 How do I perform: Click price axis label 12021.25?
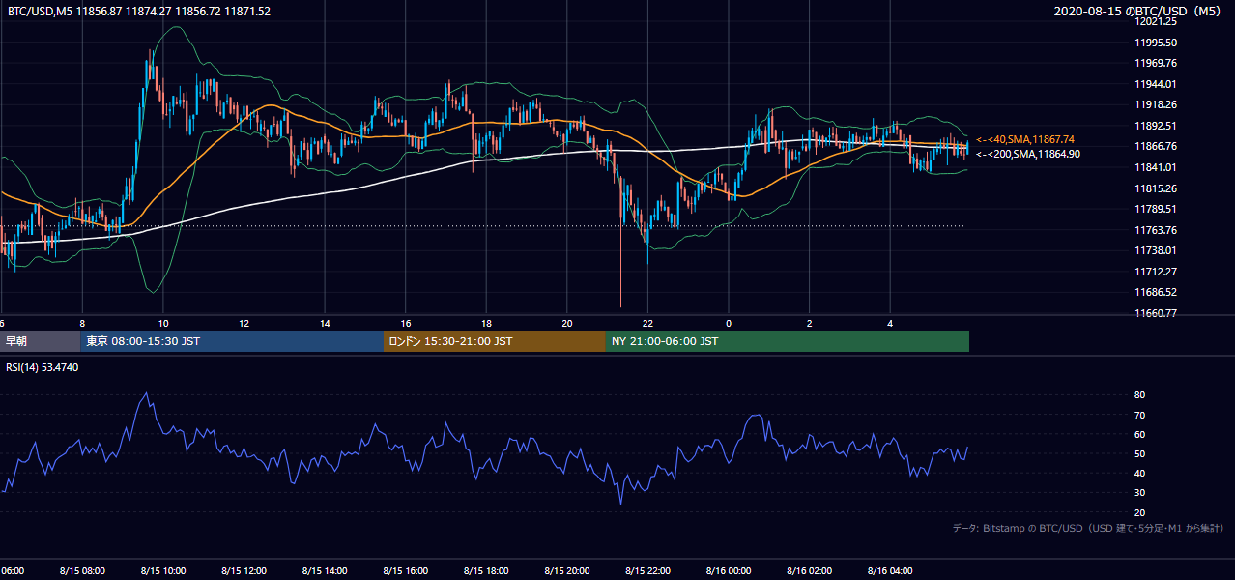(x=1157, y=21)
